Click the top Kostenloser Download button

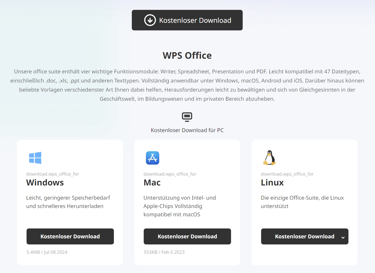coord(187,20)
